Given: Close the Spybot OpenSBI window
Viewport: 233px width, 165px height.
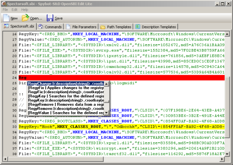Looking at the screenshot, I should [228, 4].
